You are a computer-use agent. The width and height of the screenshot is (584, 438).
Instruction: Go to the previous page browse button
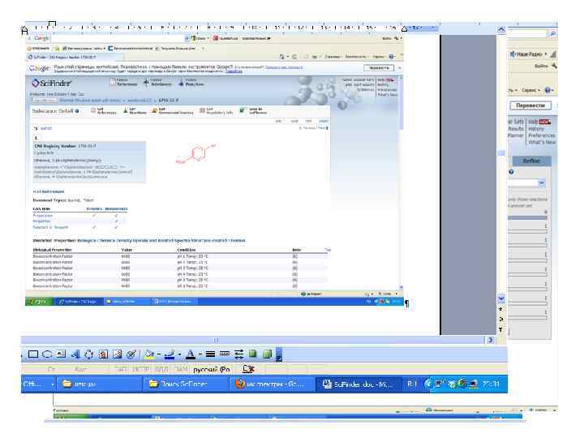[x=501, y=309]
